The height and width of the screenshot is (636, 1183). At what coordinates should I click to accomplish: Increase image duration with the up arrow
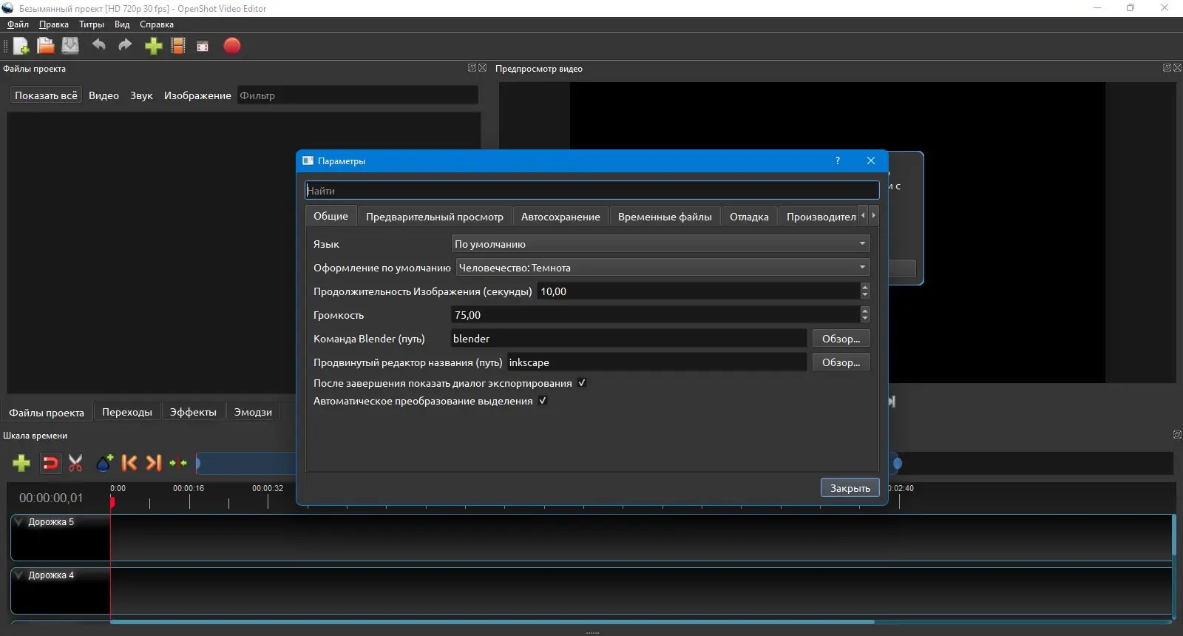pyautogui.click(x=865, y=287)
